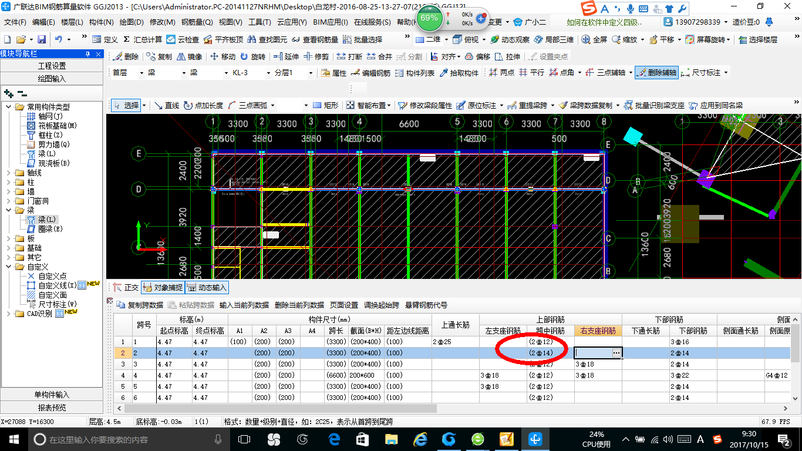Expand 智能布置 dropdown

tap(389, 105)
